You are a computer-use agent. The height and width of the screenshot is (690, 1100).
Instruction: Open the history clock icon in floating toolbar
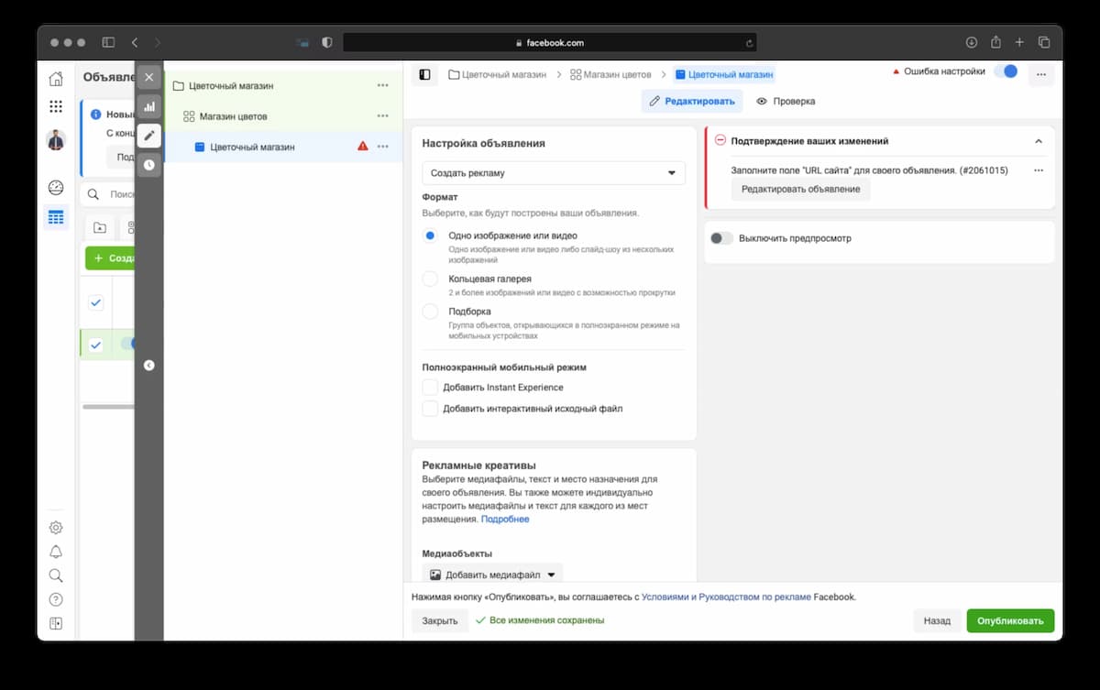click(148, 165)
